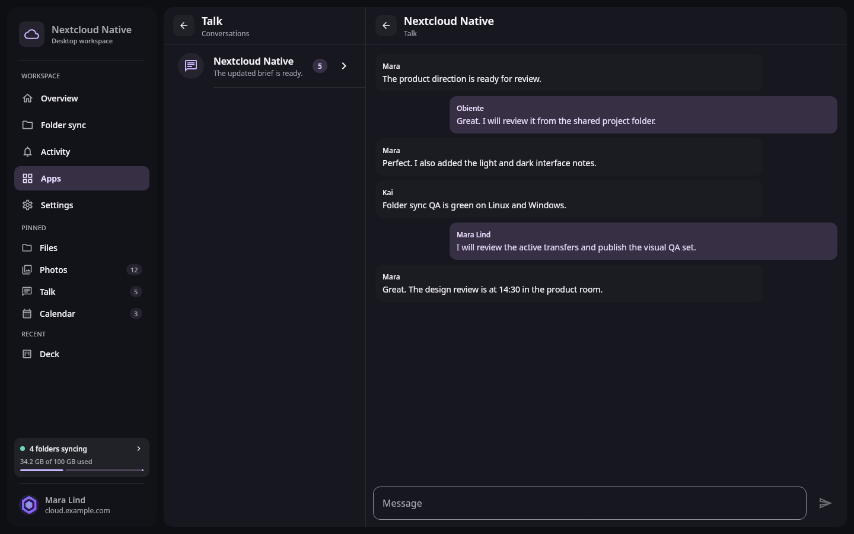Click the Deck board icon
The image size is (854, 534).
click(x=27, y=354)
